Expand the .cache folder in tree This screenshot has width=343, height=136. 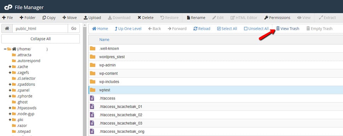(10, 67)
